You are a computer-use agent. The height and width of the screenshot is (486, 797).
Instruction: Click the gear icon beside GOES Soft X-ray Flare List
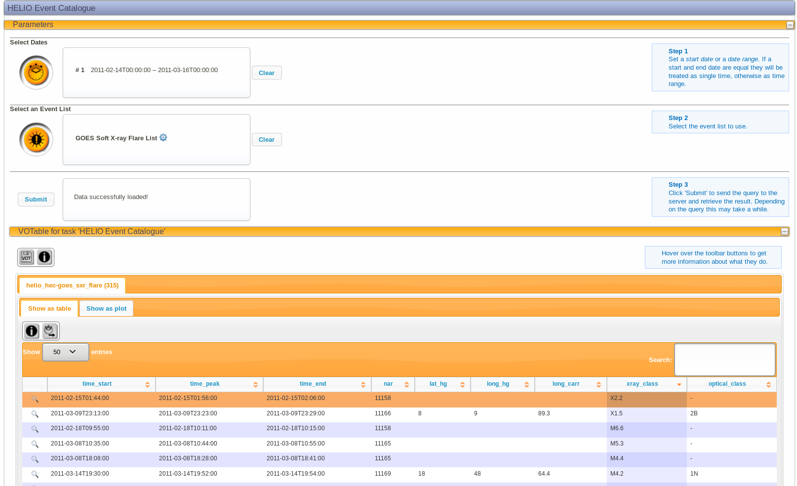[163, 137]
